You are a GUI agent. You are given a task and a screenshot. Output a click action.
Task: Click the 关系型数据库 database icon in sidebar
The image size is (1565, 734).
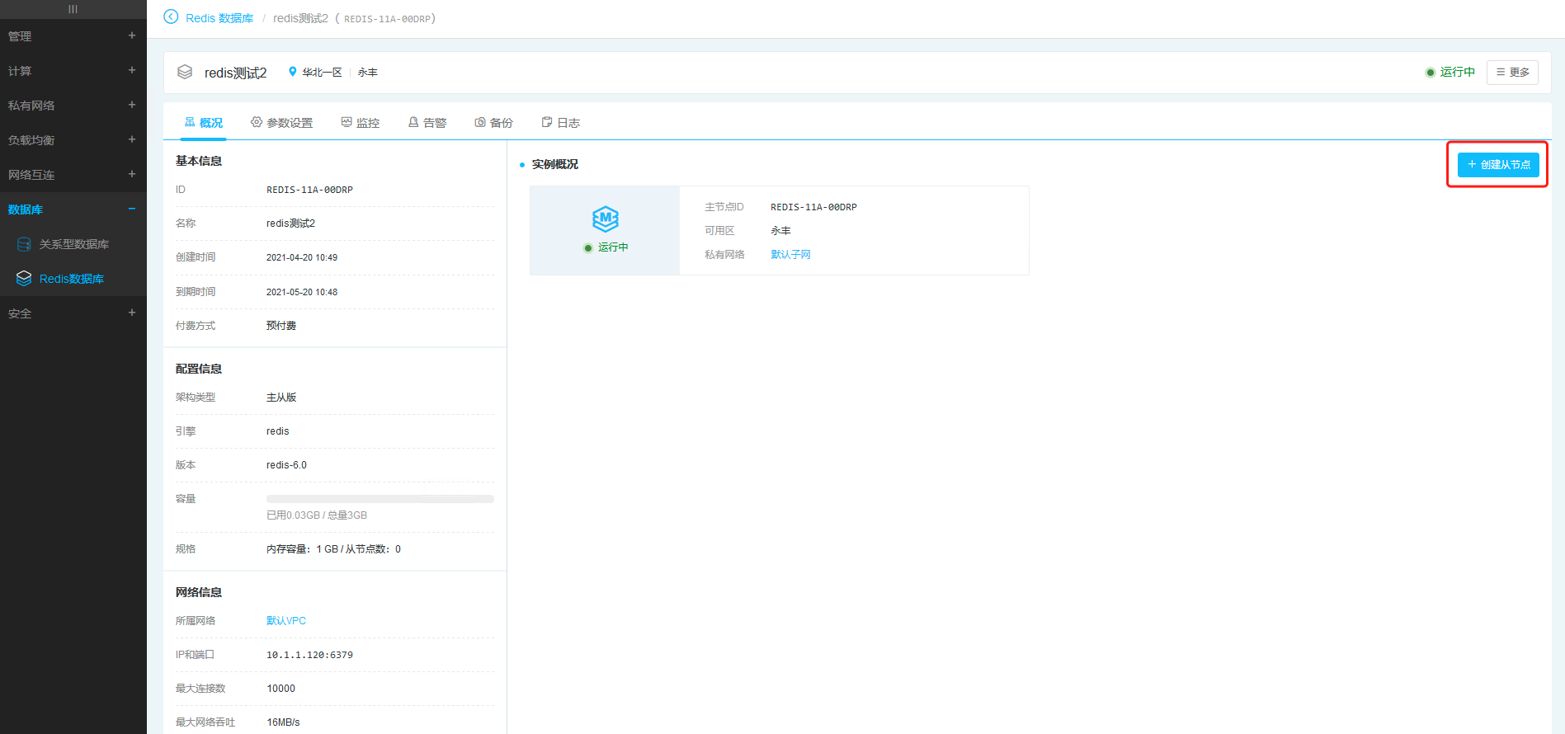click(x=24, y=244)
